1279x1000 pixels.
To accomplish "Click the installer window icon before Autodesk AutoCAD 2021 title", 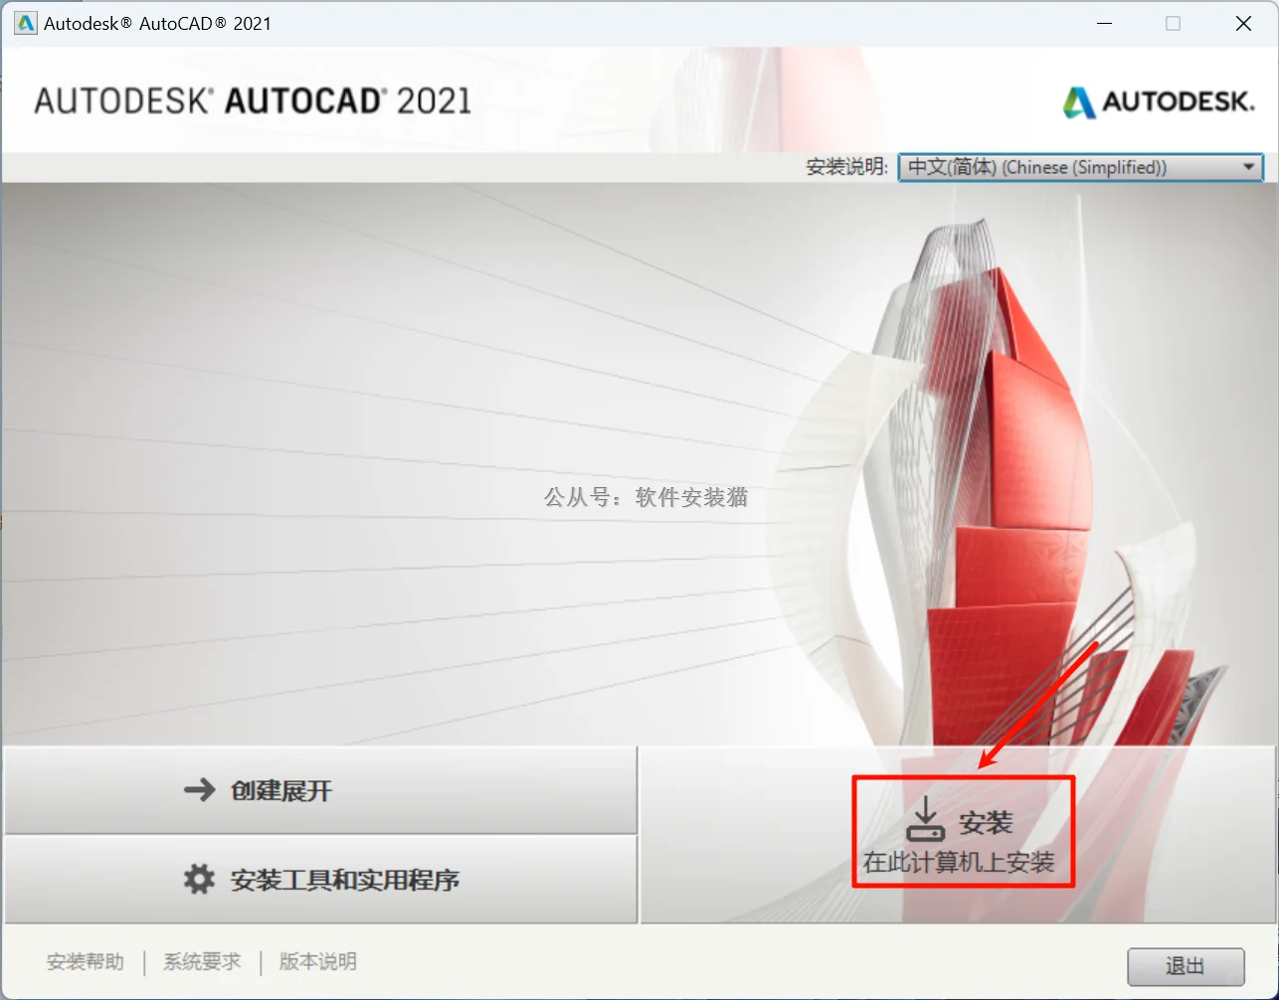I will pyautogui.click(x=23, y=22).
